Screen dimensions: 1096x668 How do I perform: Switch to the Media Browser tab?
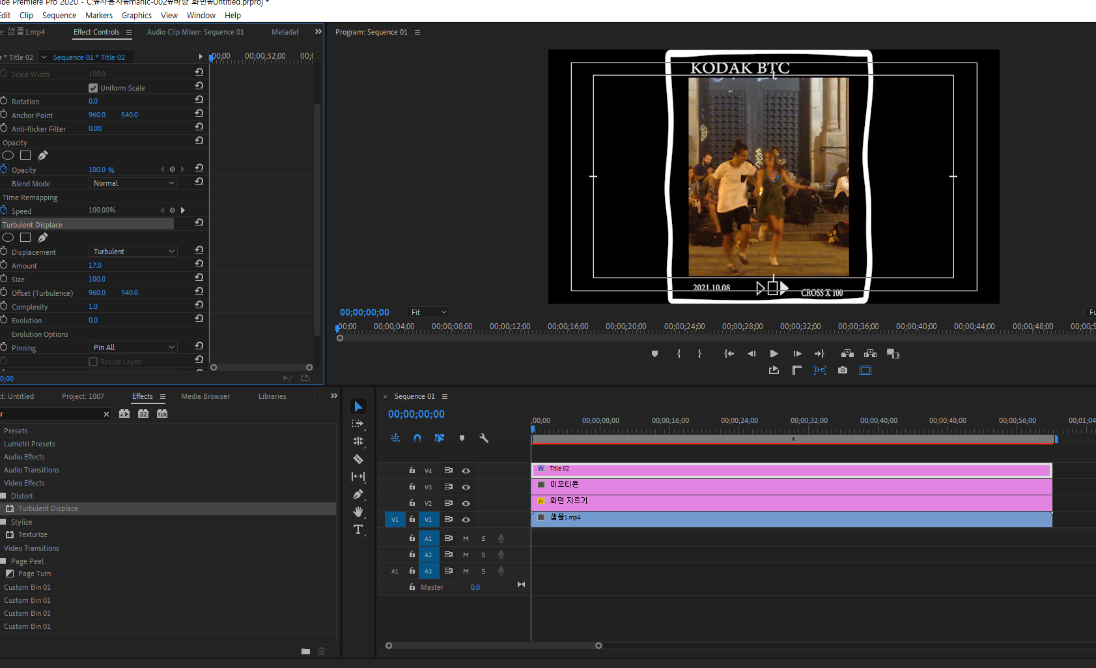205,396
